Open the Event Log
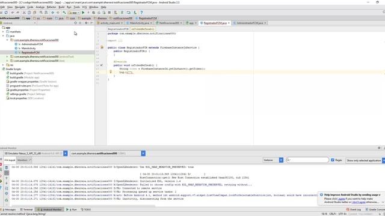The image size is (385, 216). [354, 209]
